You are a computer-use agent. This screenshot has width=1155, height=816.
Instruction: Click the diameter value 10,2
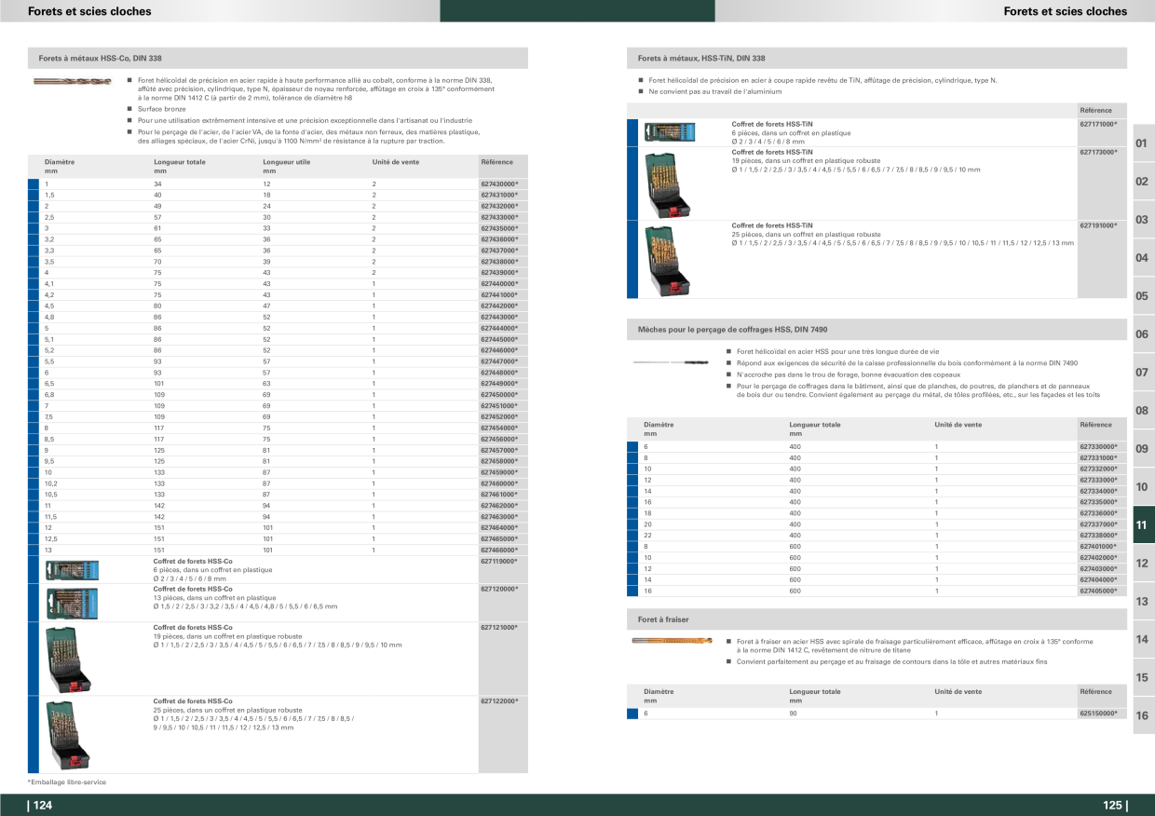click(51, 483)
